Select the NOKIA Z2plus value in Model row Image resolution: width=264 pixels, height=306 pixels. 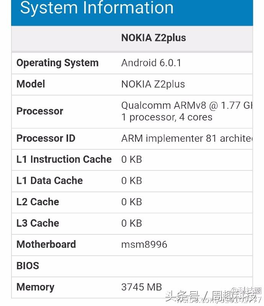tap(153, 84)
